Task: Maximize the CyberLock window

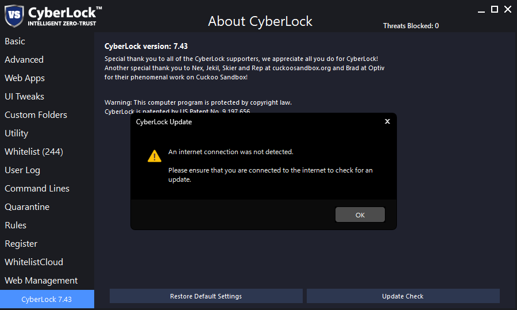Action: 495,9
